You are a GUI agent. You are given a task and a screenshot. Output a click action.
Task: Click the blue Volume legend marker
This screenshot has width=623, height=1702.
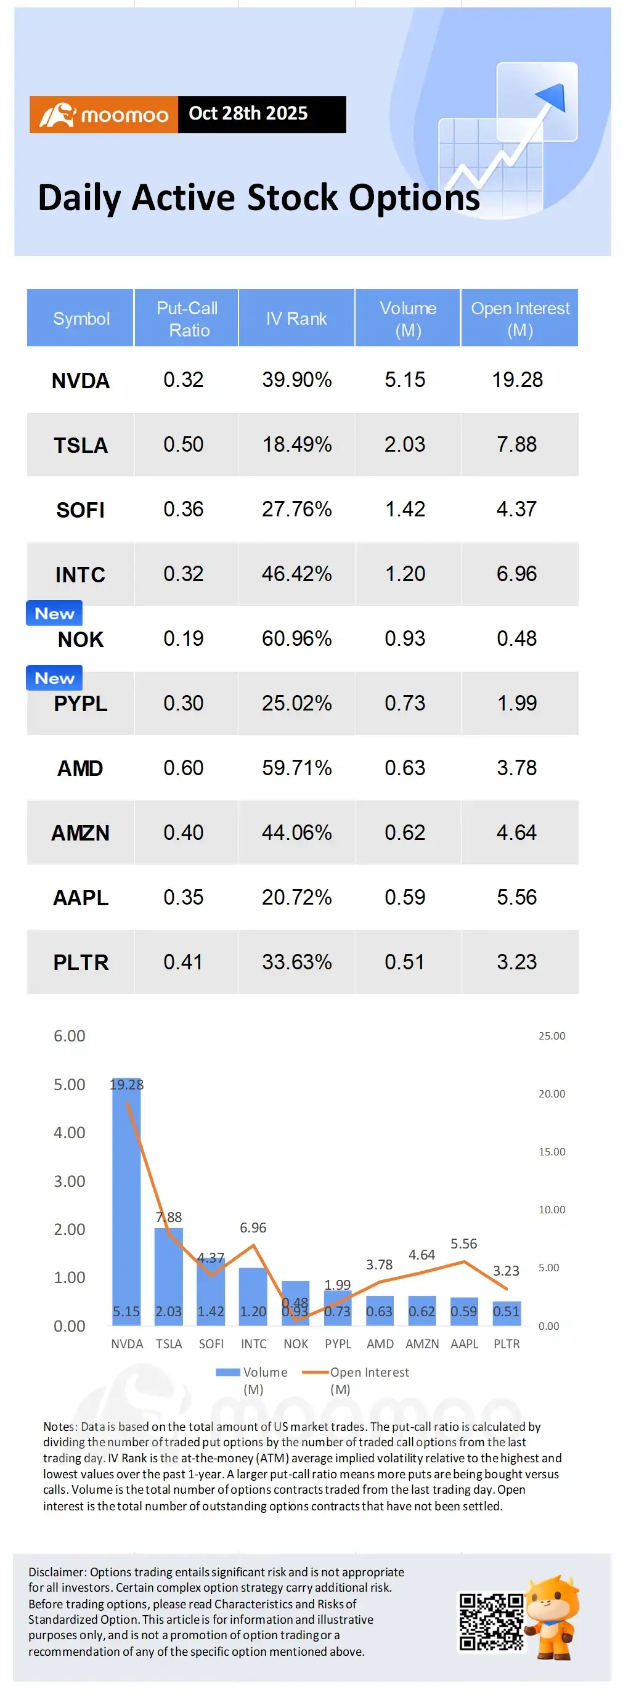click(x=227, y=1372)
